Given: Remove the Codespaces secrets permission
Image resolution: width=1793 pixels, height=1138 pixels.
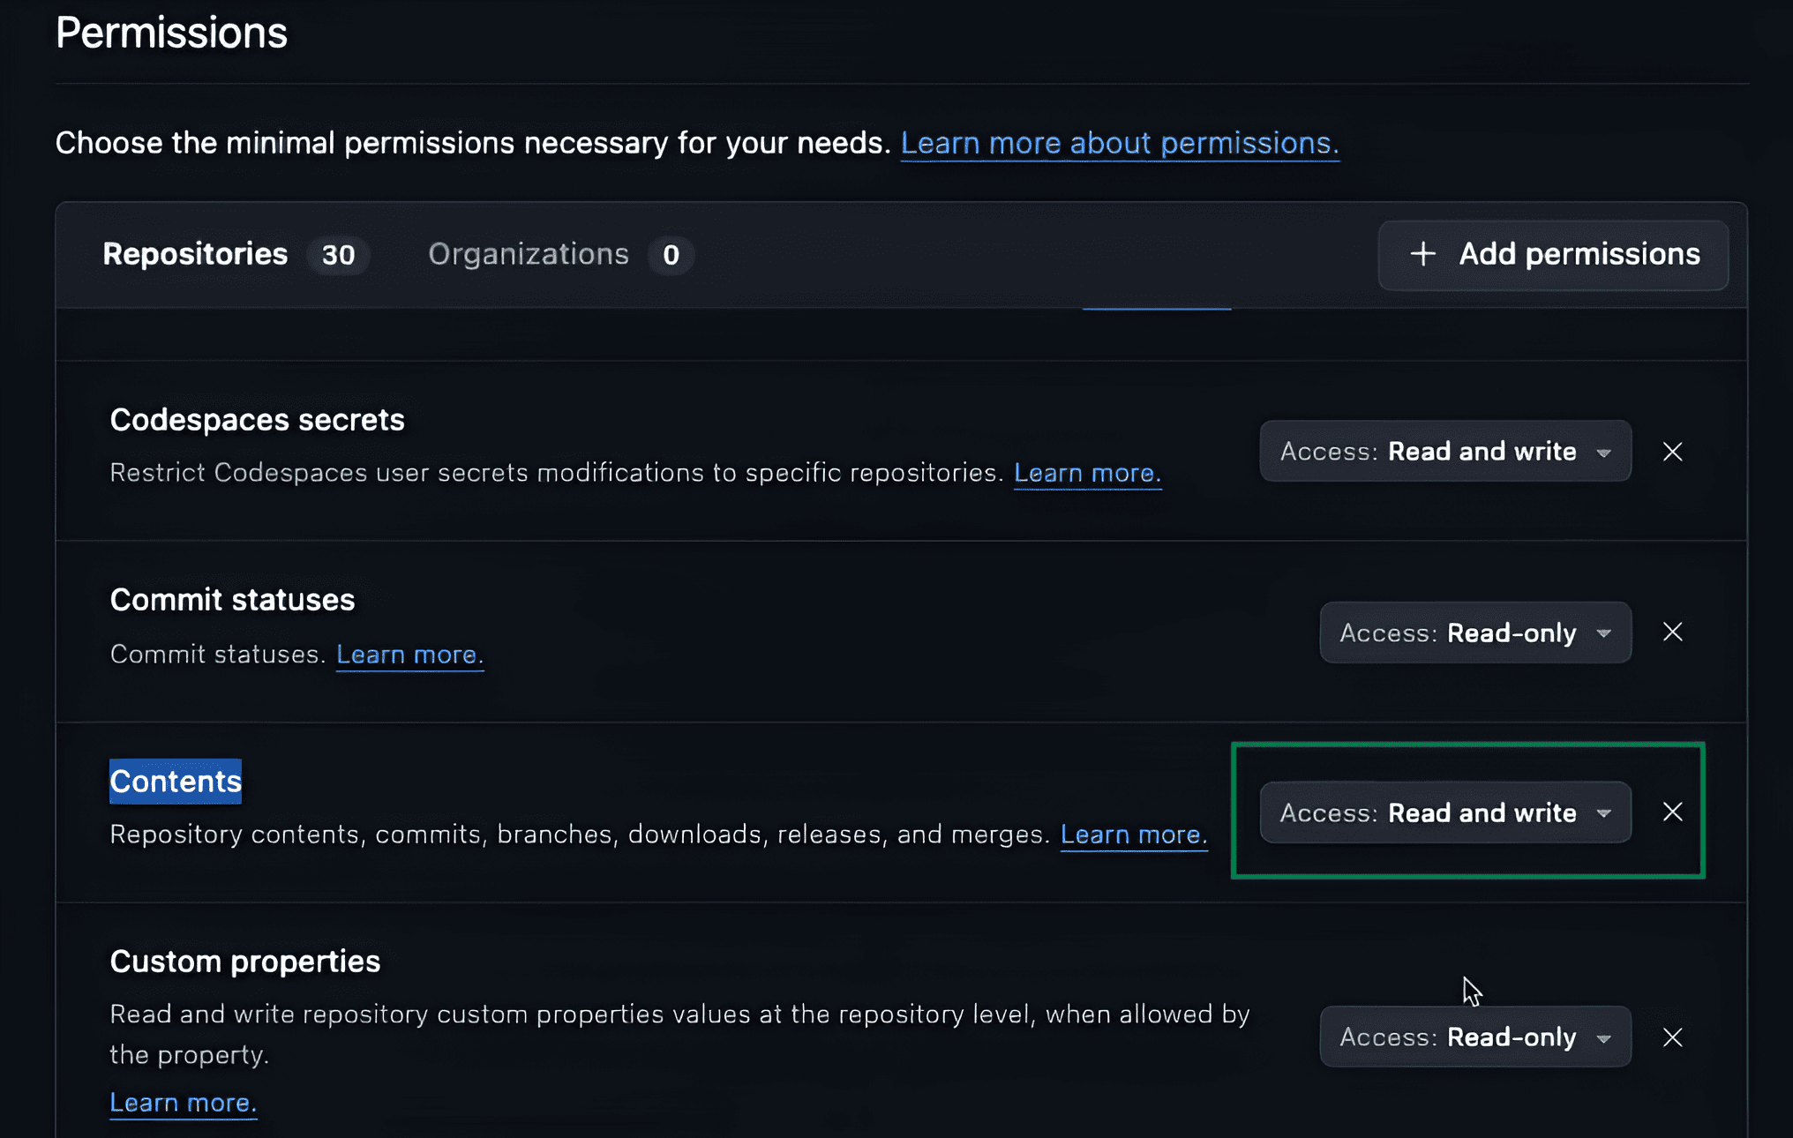Looking at the screenshot, I should pyautogui.click(x=1672, y=452).
